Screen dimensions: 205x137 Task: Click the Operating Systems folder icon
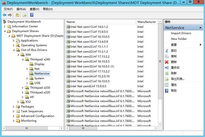click(x=18, y=45)
